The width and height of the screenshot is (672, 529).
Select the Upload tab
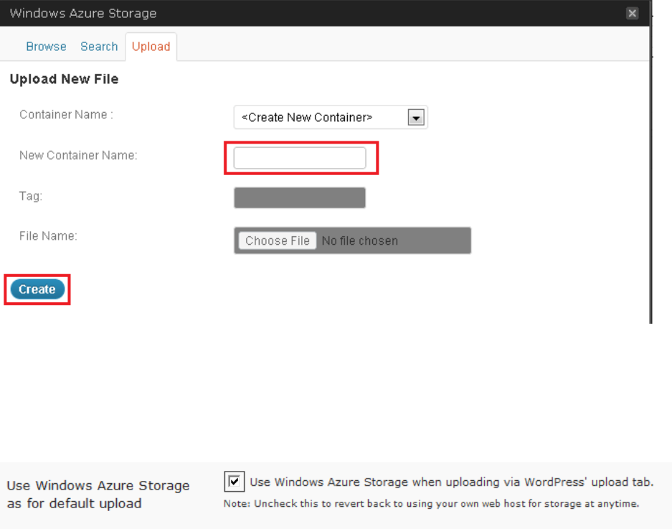click(x=151, y=47)
